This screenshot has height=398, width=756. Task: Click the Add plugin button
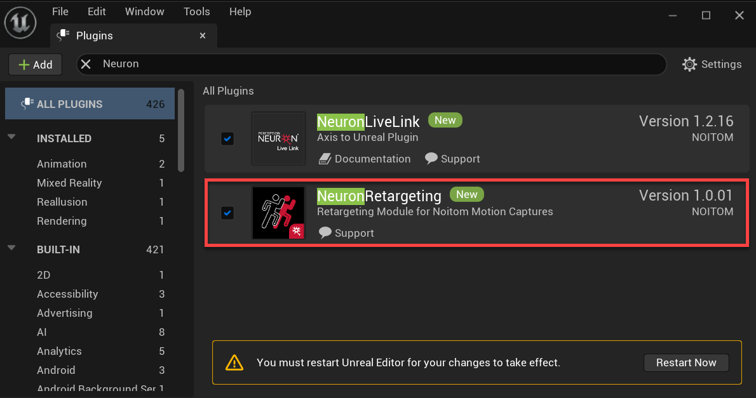35,65
